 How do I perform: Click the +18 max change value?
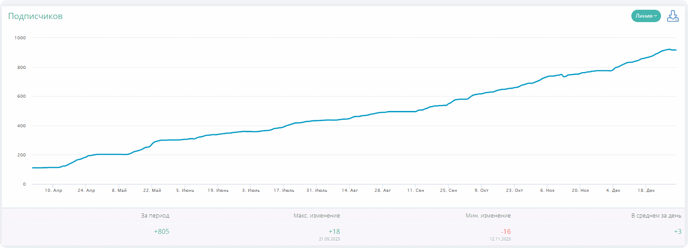coord(334,232)
